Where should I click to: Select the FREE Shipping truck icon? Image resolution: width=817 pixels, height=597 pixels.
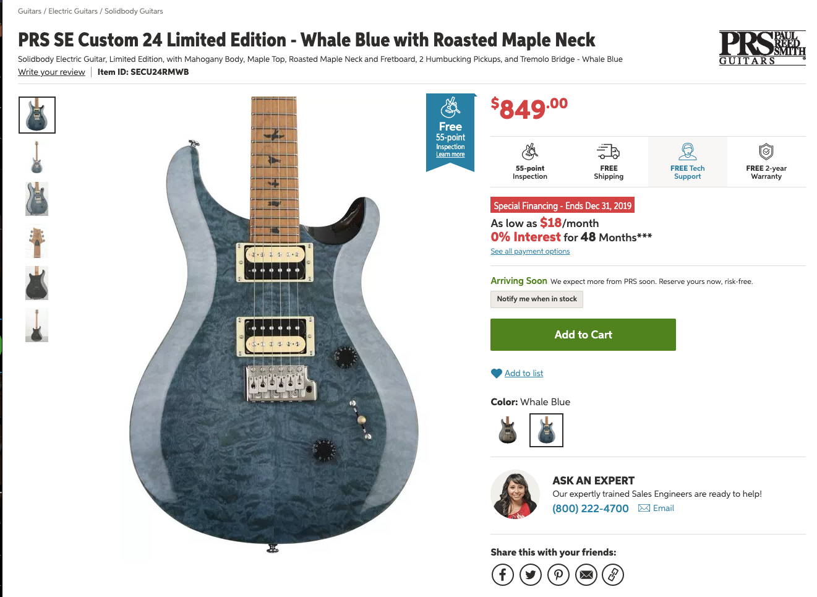[609, 151]
